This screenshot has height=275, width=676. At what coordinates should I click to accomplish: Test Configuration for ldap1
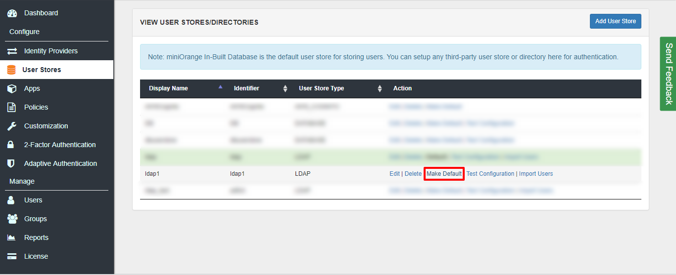pos(490,174)
